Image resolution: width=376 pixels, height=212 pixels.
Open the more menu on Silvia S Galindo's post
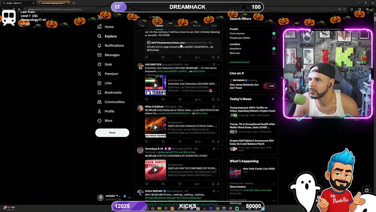point(218,107)
